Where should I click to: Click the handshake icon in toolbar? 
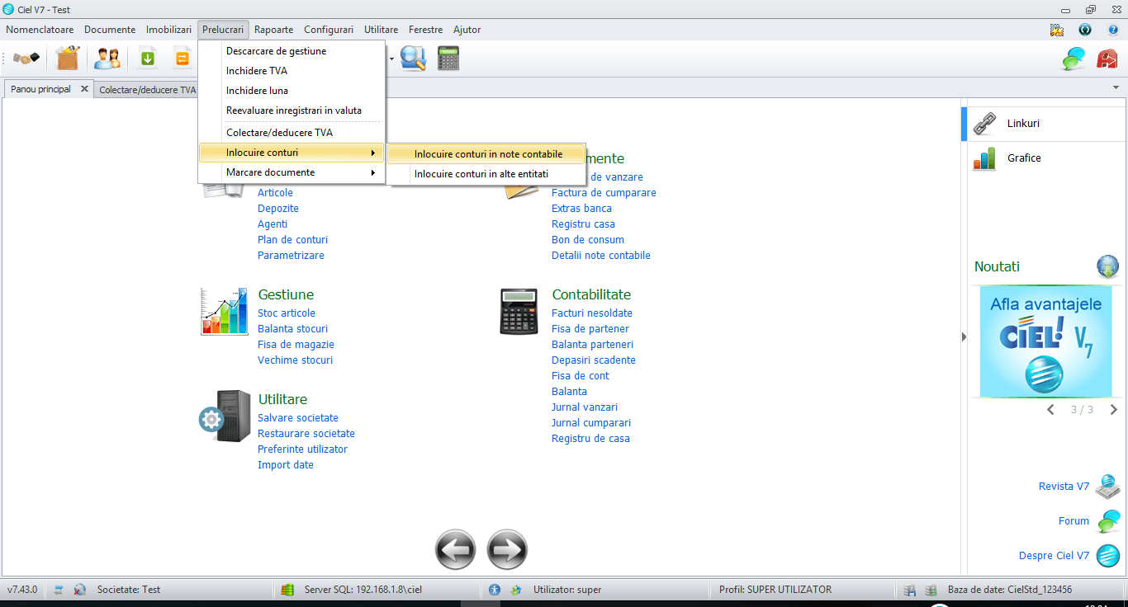click(26, 59)
